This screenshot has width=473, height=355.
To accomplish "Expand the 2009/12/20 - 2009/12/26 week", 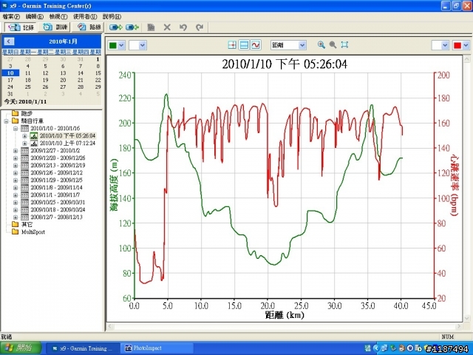I will point(16,158).
